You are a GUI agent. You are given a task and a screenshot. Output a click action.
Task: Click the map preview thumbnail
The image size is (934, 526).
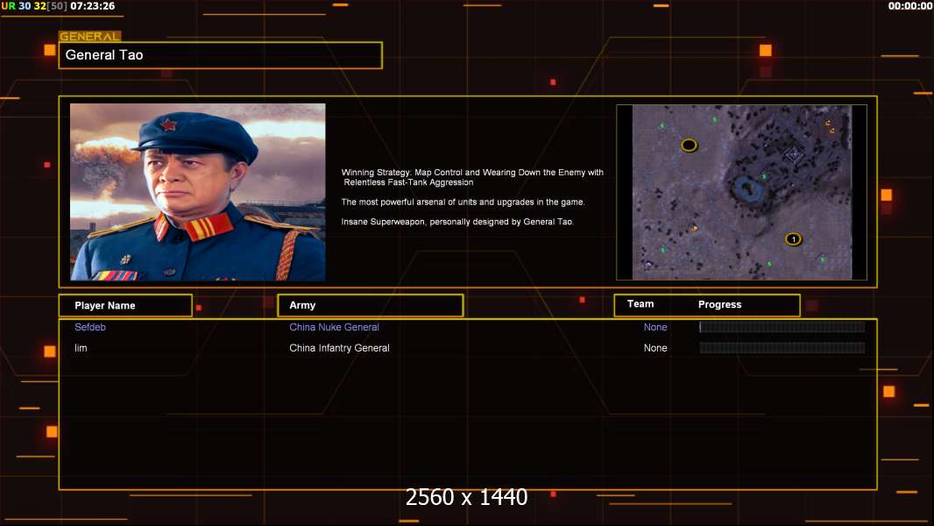pyautogui.click(x=741, y=192)
